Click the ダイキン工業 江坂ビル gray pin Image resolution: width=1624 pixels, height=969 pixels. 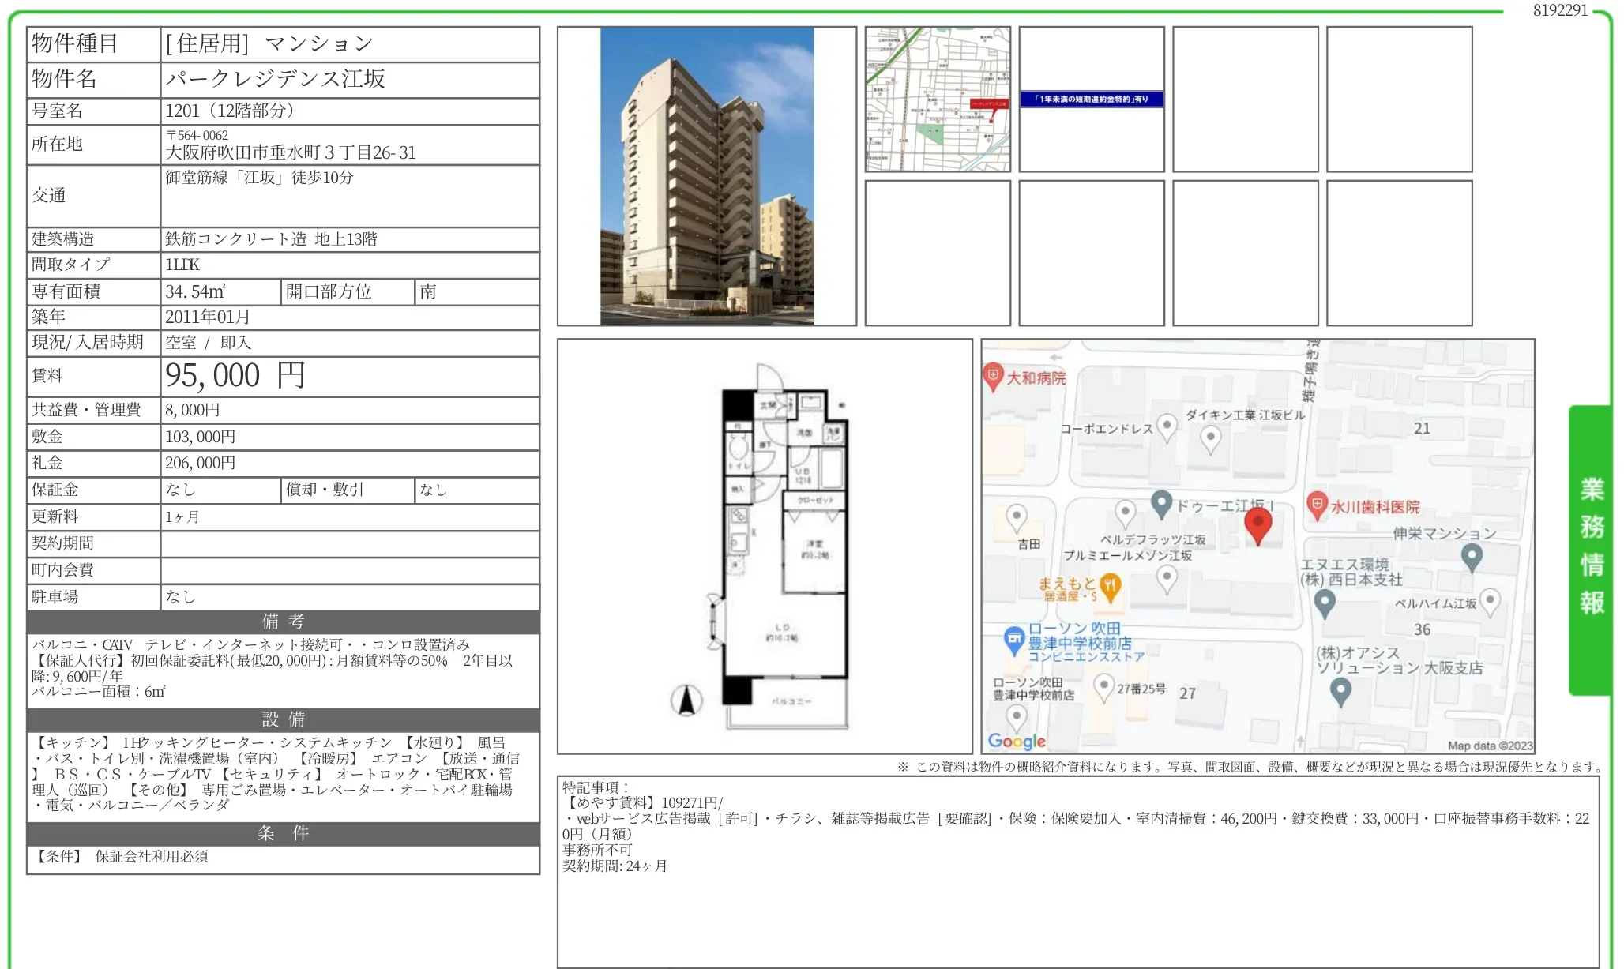pos(1210,439)
